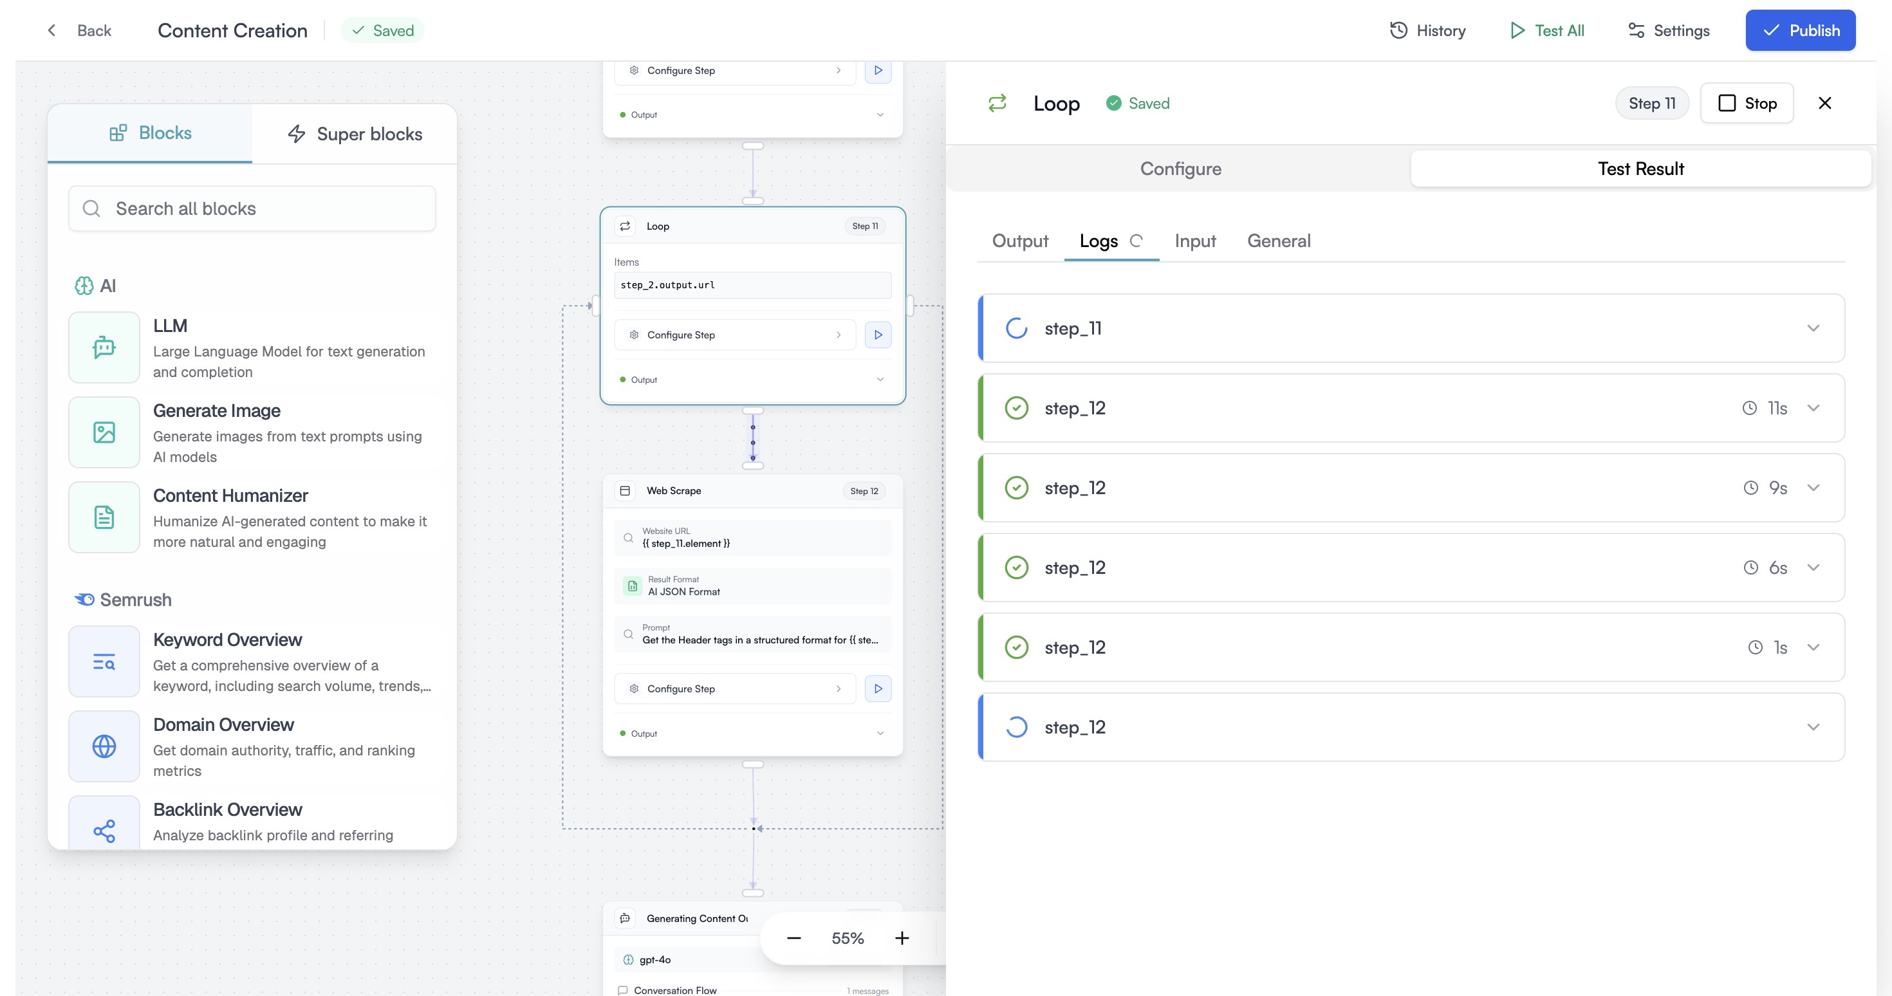
Task: Click the LLM block icon
Action: (104, 347)
